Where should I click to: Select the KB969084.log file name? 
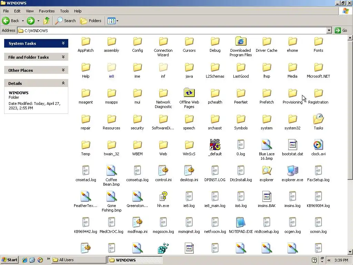pyautogui.click(x=318, y=206)
